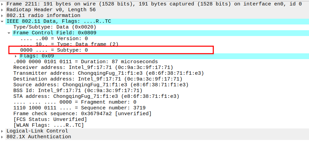Viewport: 309px width, 142px height.
Task: Expand the Logical-Link Control section
Action: tap(3, 131)
